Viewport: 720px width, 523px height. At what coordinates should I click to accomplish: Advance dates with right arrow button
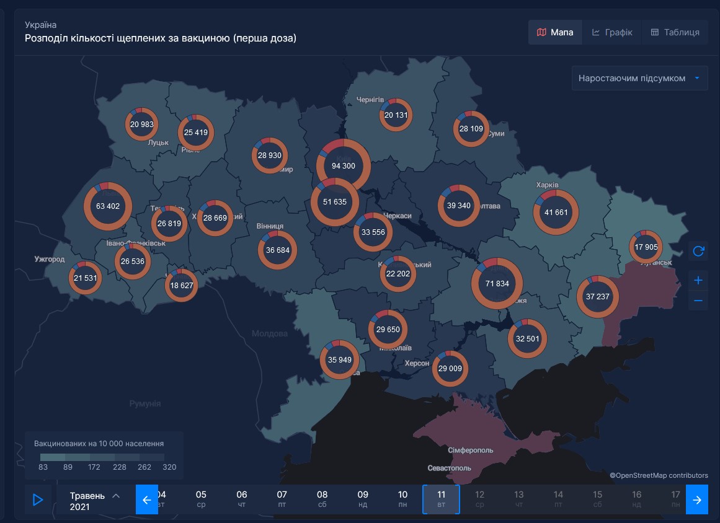(697, 500)
